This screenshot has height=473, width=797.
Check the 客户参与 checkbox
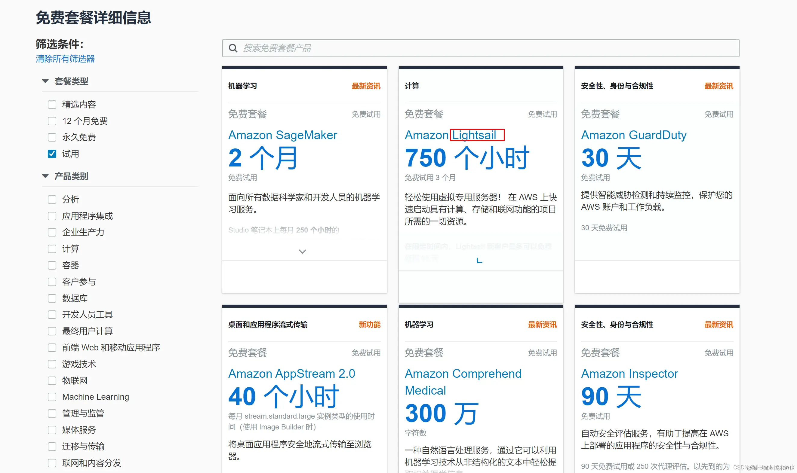coord(52,282)
